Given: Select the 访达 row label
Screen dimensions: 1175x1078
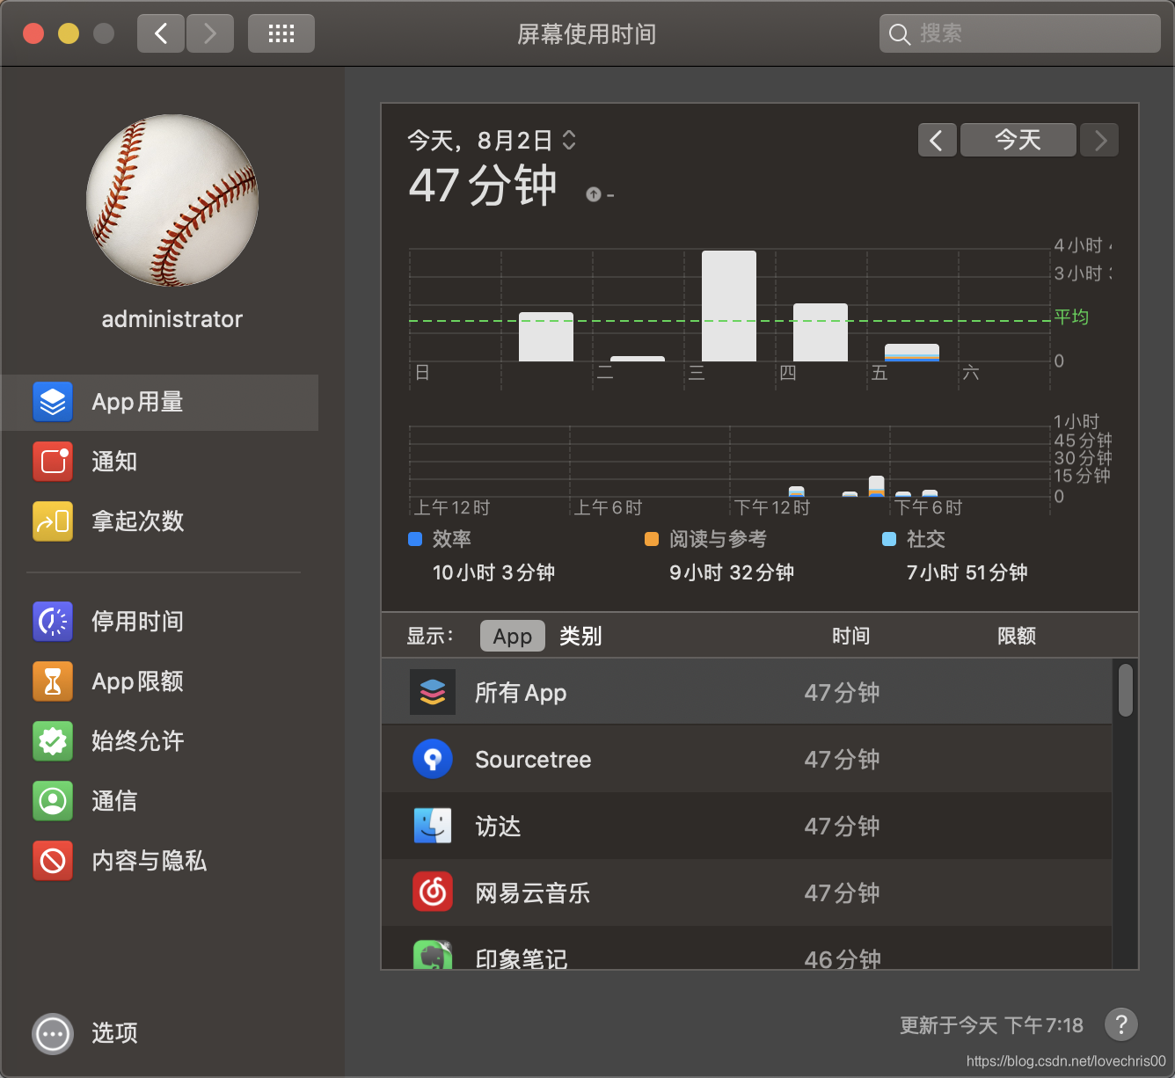Looking at the screenshot, I should 498,827.
